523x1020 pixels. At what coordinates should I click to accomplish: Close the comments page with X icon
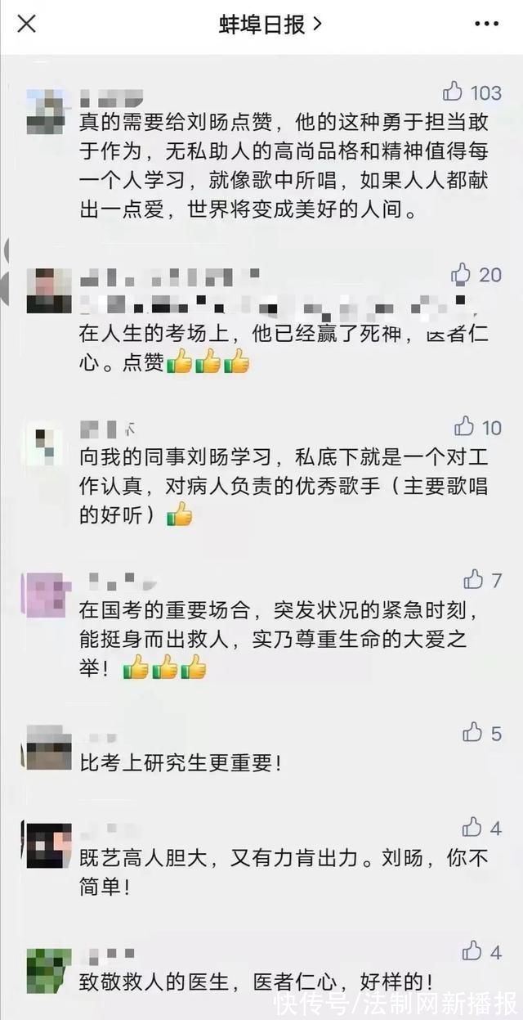click(27, 25)
